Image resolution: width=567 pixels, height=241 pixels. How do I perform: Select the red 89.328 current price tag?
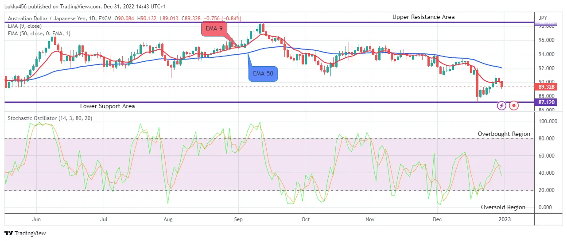click(x=548, y=87)
